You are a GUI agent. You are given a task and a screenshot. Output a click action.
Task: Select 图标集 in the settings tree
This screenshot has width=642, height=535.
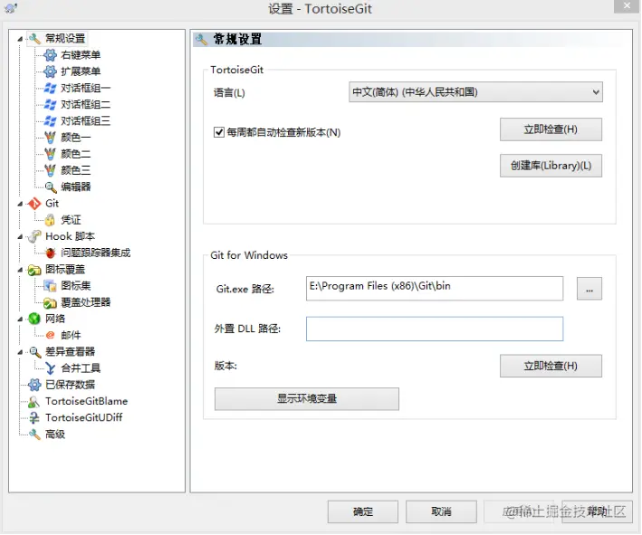point(76,286)
